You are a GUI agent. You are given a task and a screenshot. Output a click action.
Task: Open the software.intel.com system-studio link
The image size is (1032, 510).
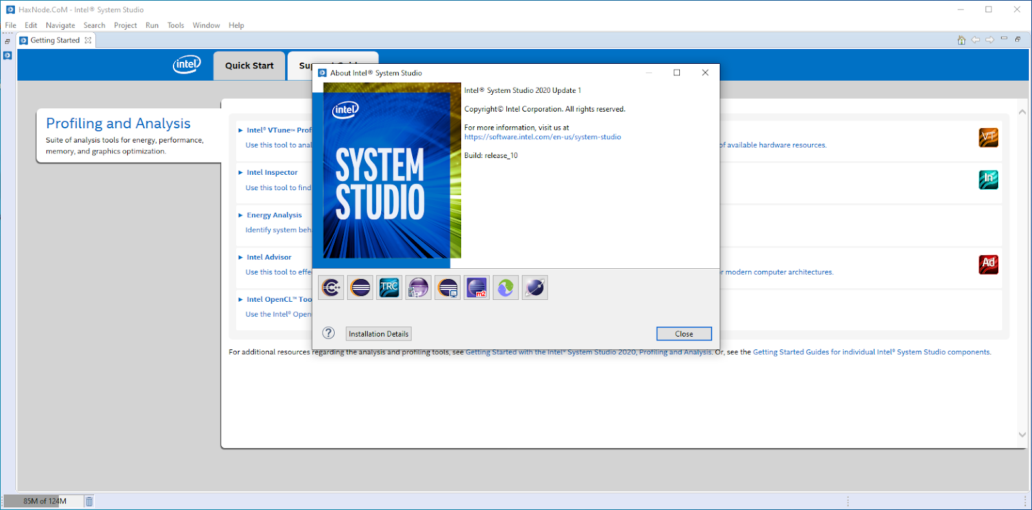(542, 137)
